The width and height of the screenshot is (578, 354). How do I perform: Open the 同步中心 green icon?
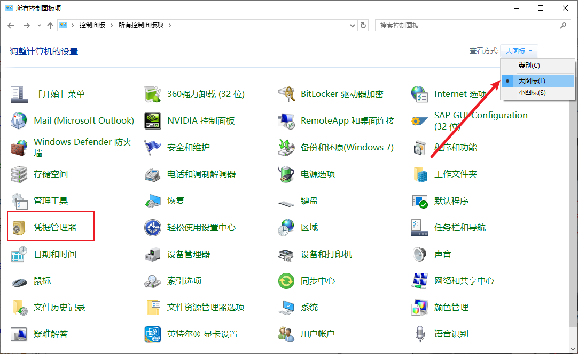point(286,281)
